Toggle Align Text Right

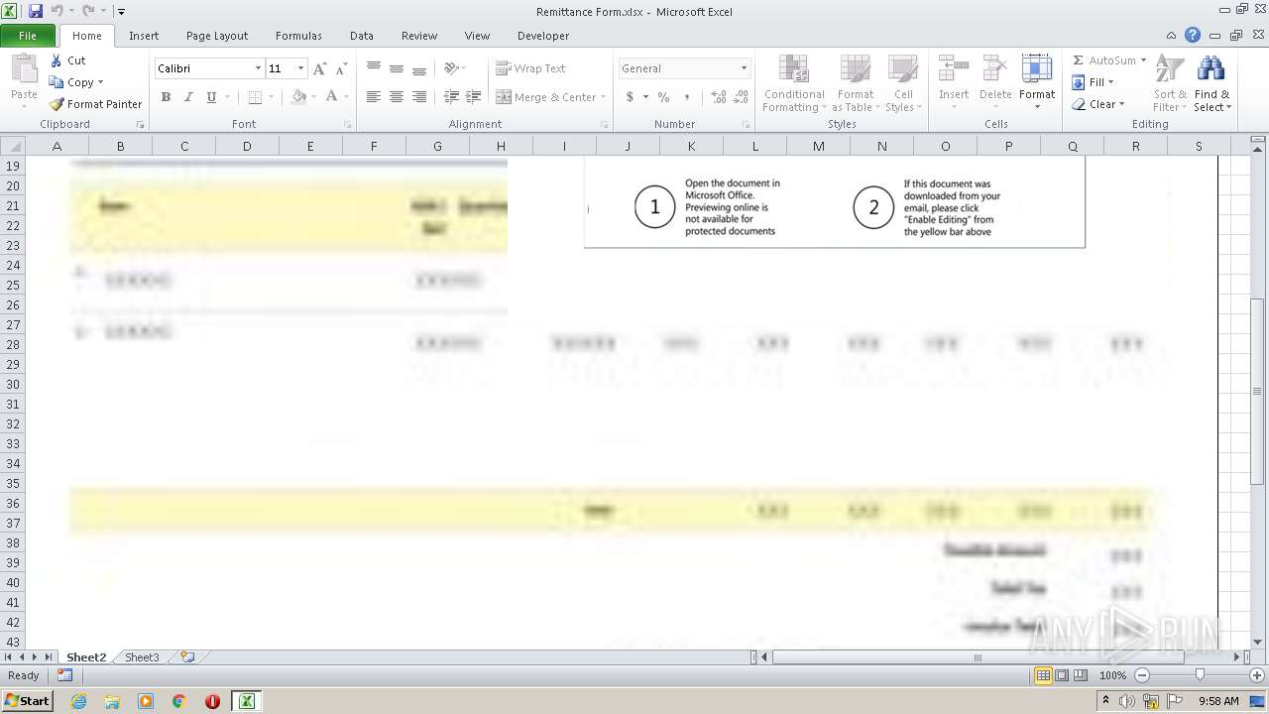(419, 97)
